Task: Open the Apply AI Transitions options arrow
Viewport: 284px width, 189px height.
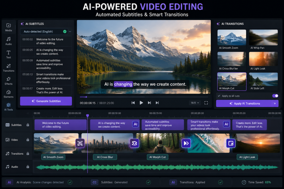Action: 275,103
